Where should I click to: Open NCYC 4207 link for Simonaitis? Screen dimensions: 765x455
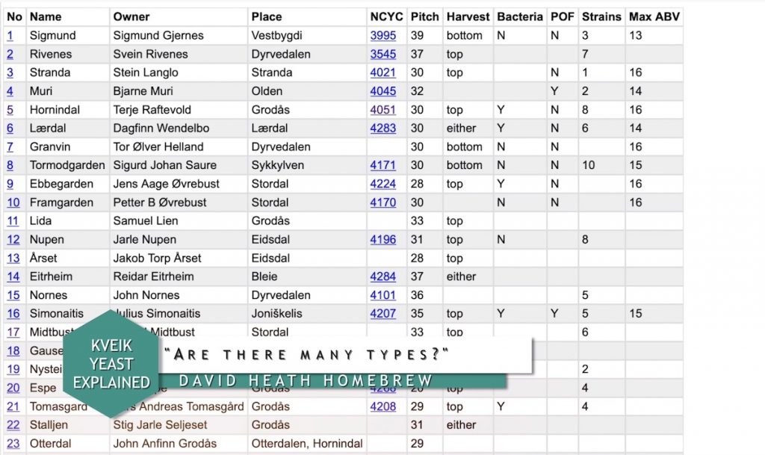(x=382, y=314)
